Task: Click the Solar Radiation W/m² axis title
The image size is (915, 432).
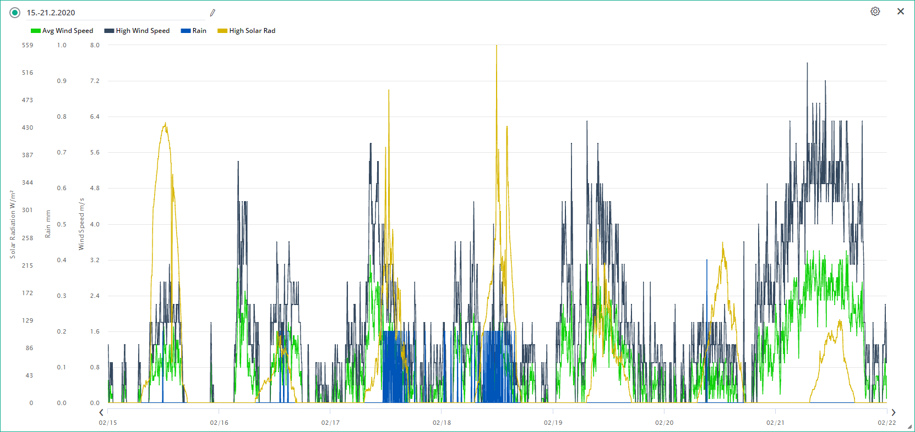Action: pos(13,224)
